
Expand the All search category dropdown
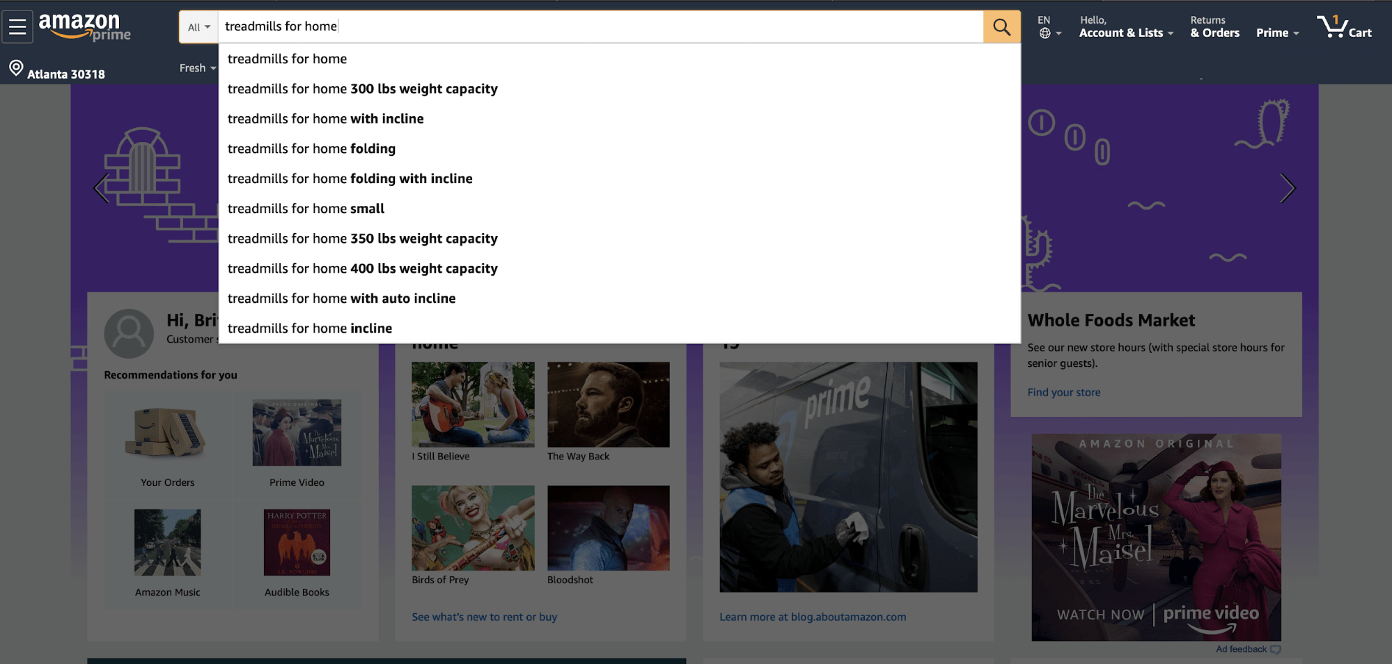tap(198, 27)
